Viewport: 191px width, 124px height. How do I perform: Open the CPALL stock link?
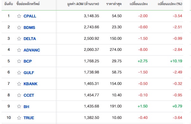tap(30, 16)
